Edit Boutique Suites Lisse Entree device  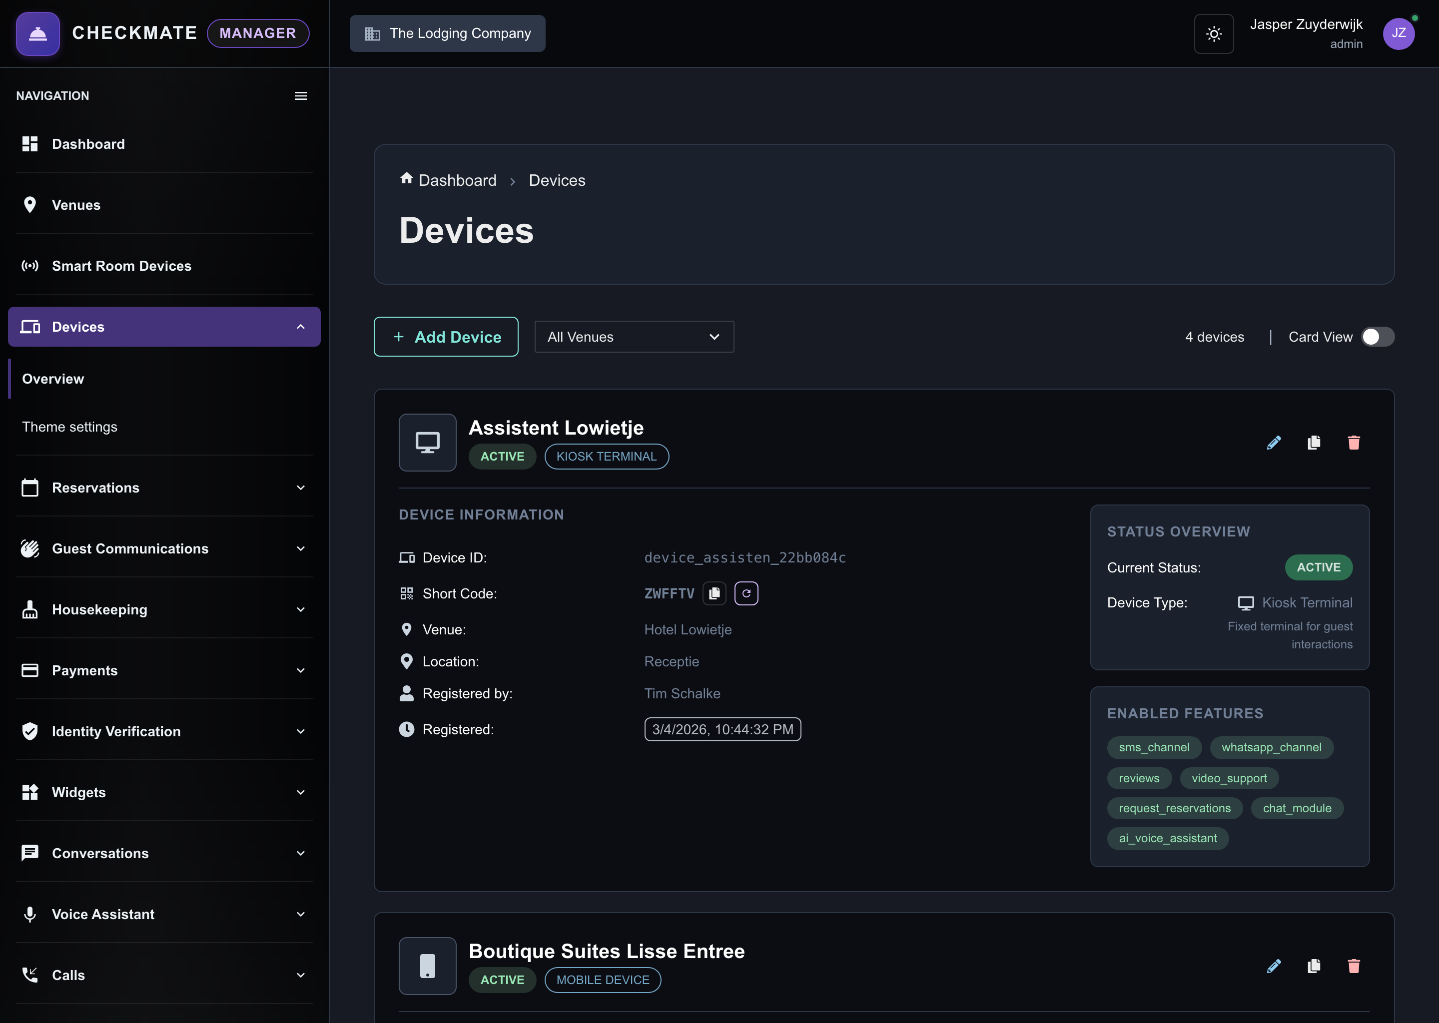pos(1273,966)
